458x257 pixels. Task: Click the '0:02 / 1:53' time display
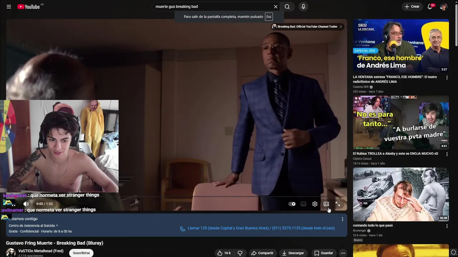[x=44, y=204]
